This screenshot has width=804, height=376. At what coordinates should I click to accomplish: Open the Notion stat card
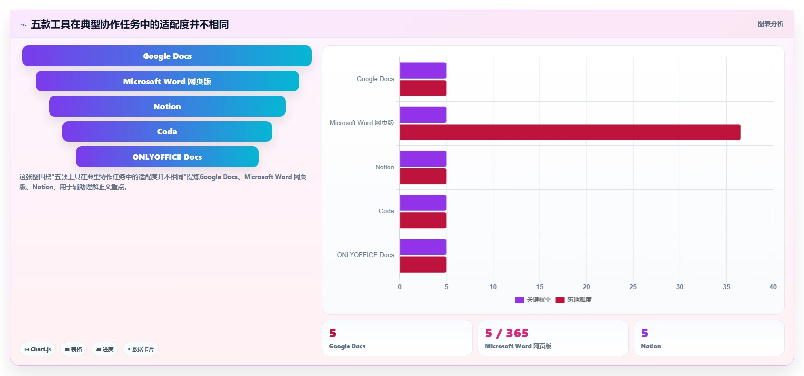[709, 338]
